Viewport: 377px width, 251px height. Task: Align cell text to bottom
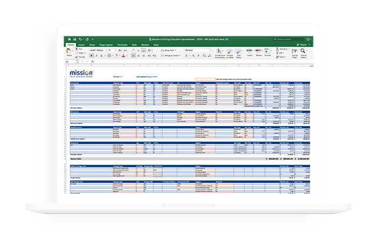(x=143, y=50)
